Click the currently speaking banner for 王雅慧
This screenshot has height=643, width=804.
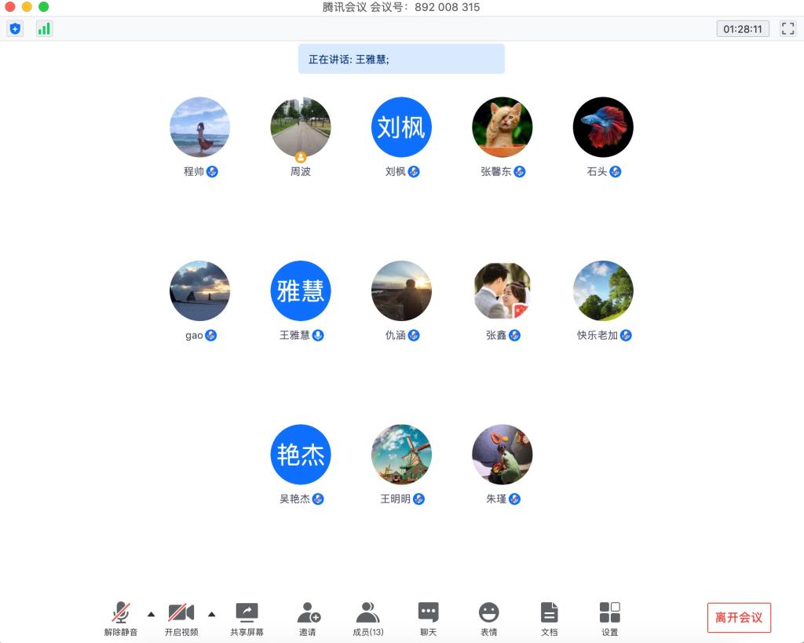(401, 59)
